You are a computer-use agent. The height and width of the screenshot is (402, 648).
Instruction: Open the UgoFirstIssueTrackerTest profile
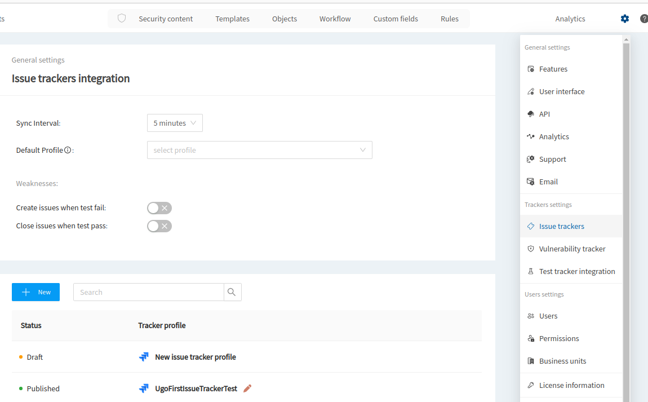click(x=196, y=388)
